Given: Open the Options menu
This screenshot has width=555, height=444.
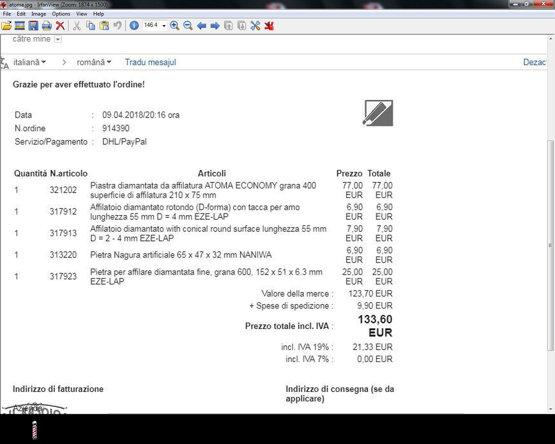Looking at the screenshot, I should coord(61,14).
